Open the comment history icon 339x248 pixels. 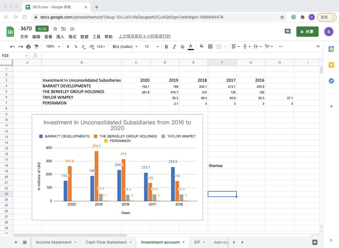tap(287, 31)
